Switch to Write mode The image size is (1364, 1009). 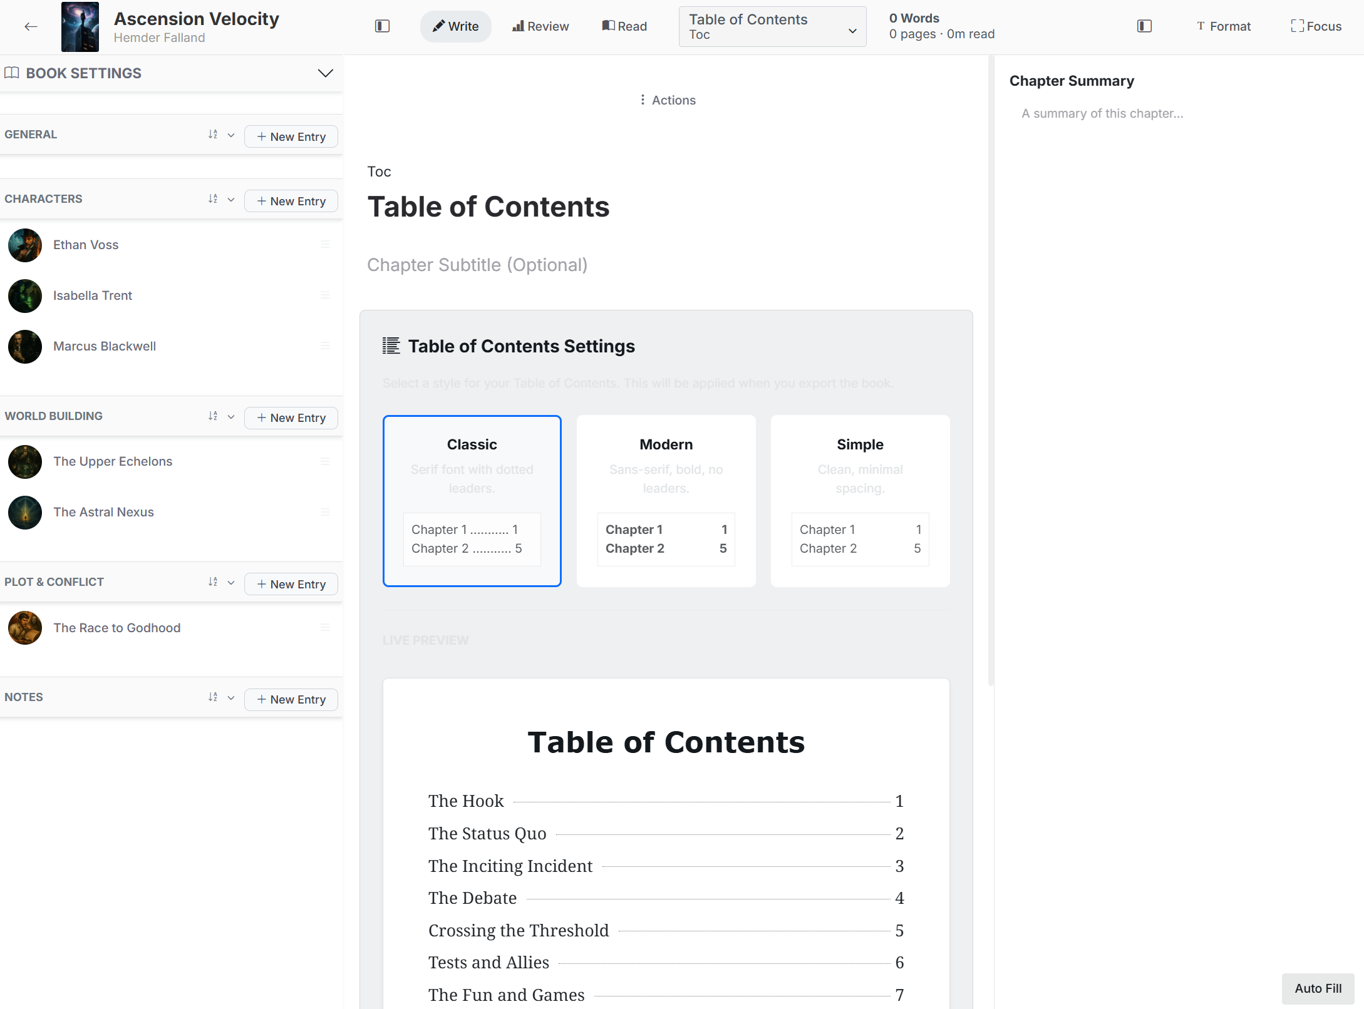point(456,26)
